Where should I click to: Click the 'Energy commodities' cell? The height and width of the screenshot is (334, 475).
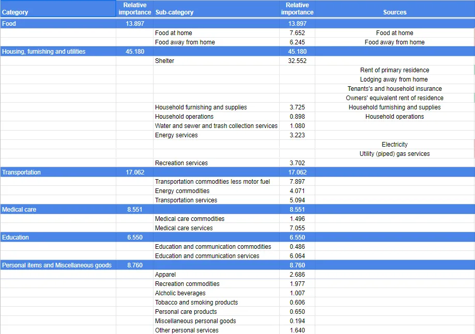(216, 191)
